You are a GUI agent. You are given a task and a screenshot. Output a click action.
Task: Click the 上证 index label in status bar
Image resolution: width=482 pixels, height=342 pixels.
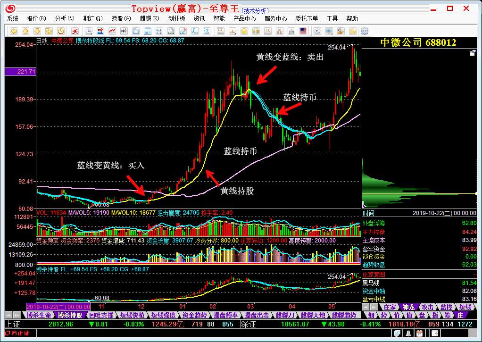click(x=13, y=324)
